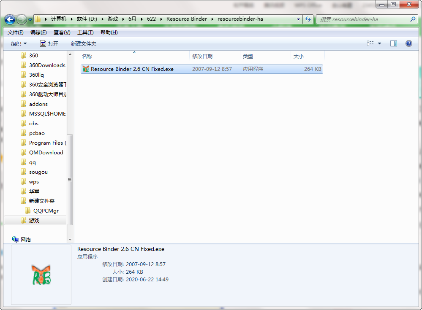
Task: Select breadcrumb 622
Action: pos(151,19)
